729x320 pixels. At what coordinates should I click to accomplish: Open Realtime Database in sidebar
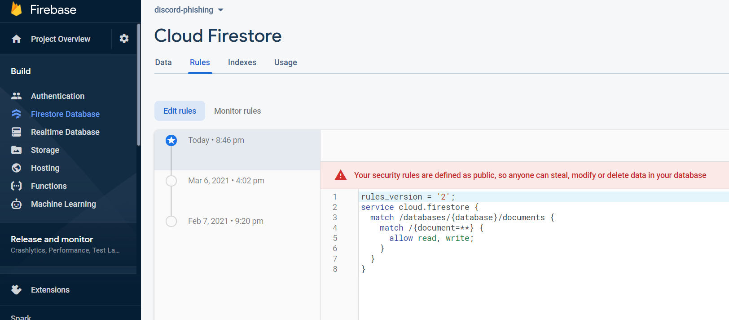click(65, 132)
